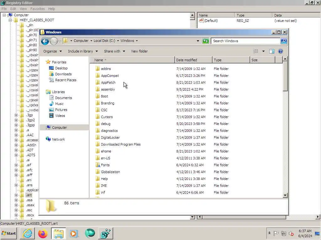
Task: Click Windows Explorer taskbar button
Action: [59, 233]
